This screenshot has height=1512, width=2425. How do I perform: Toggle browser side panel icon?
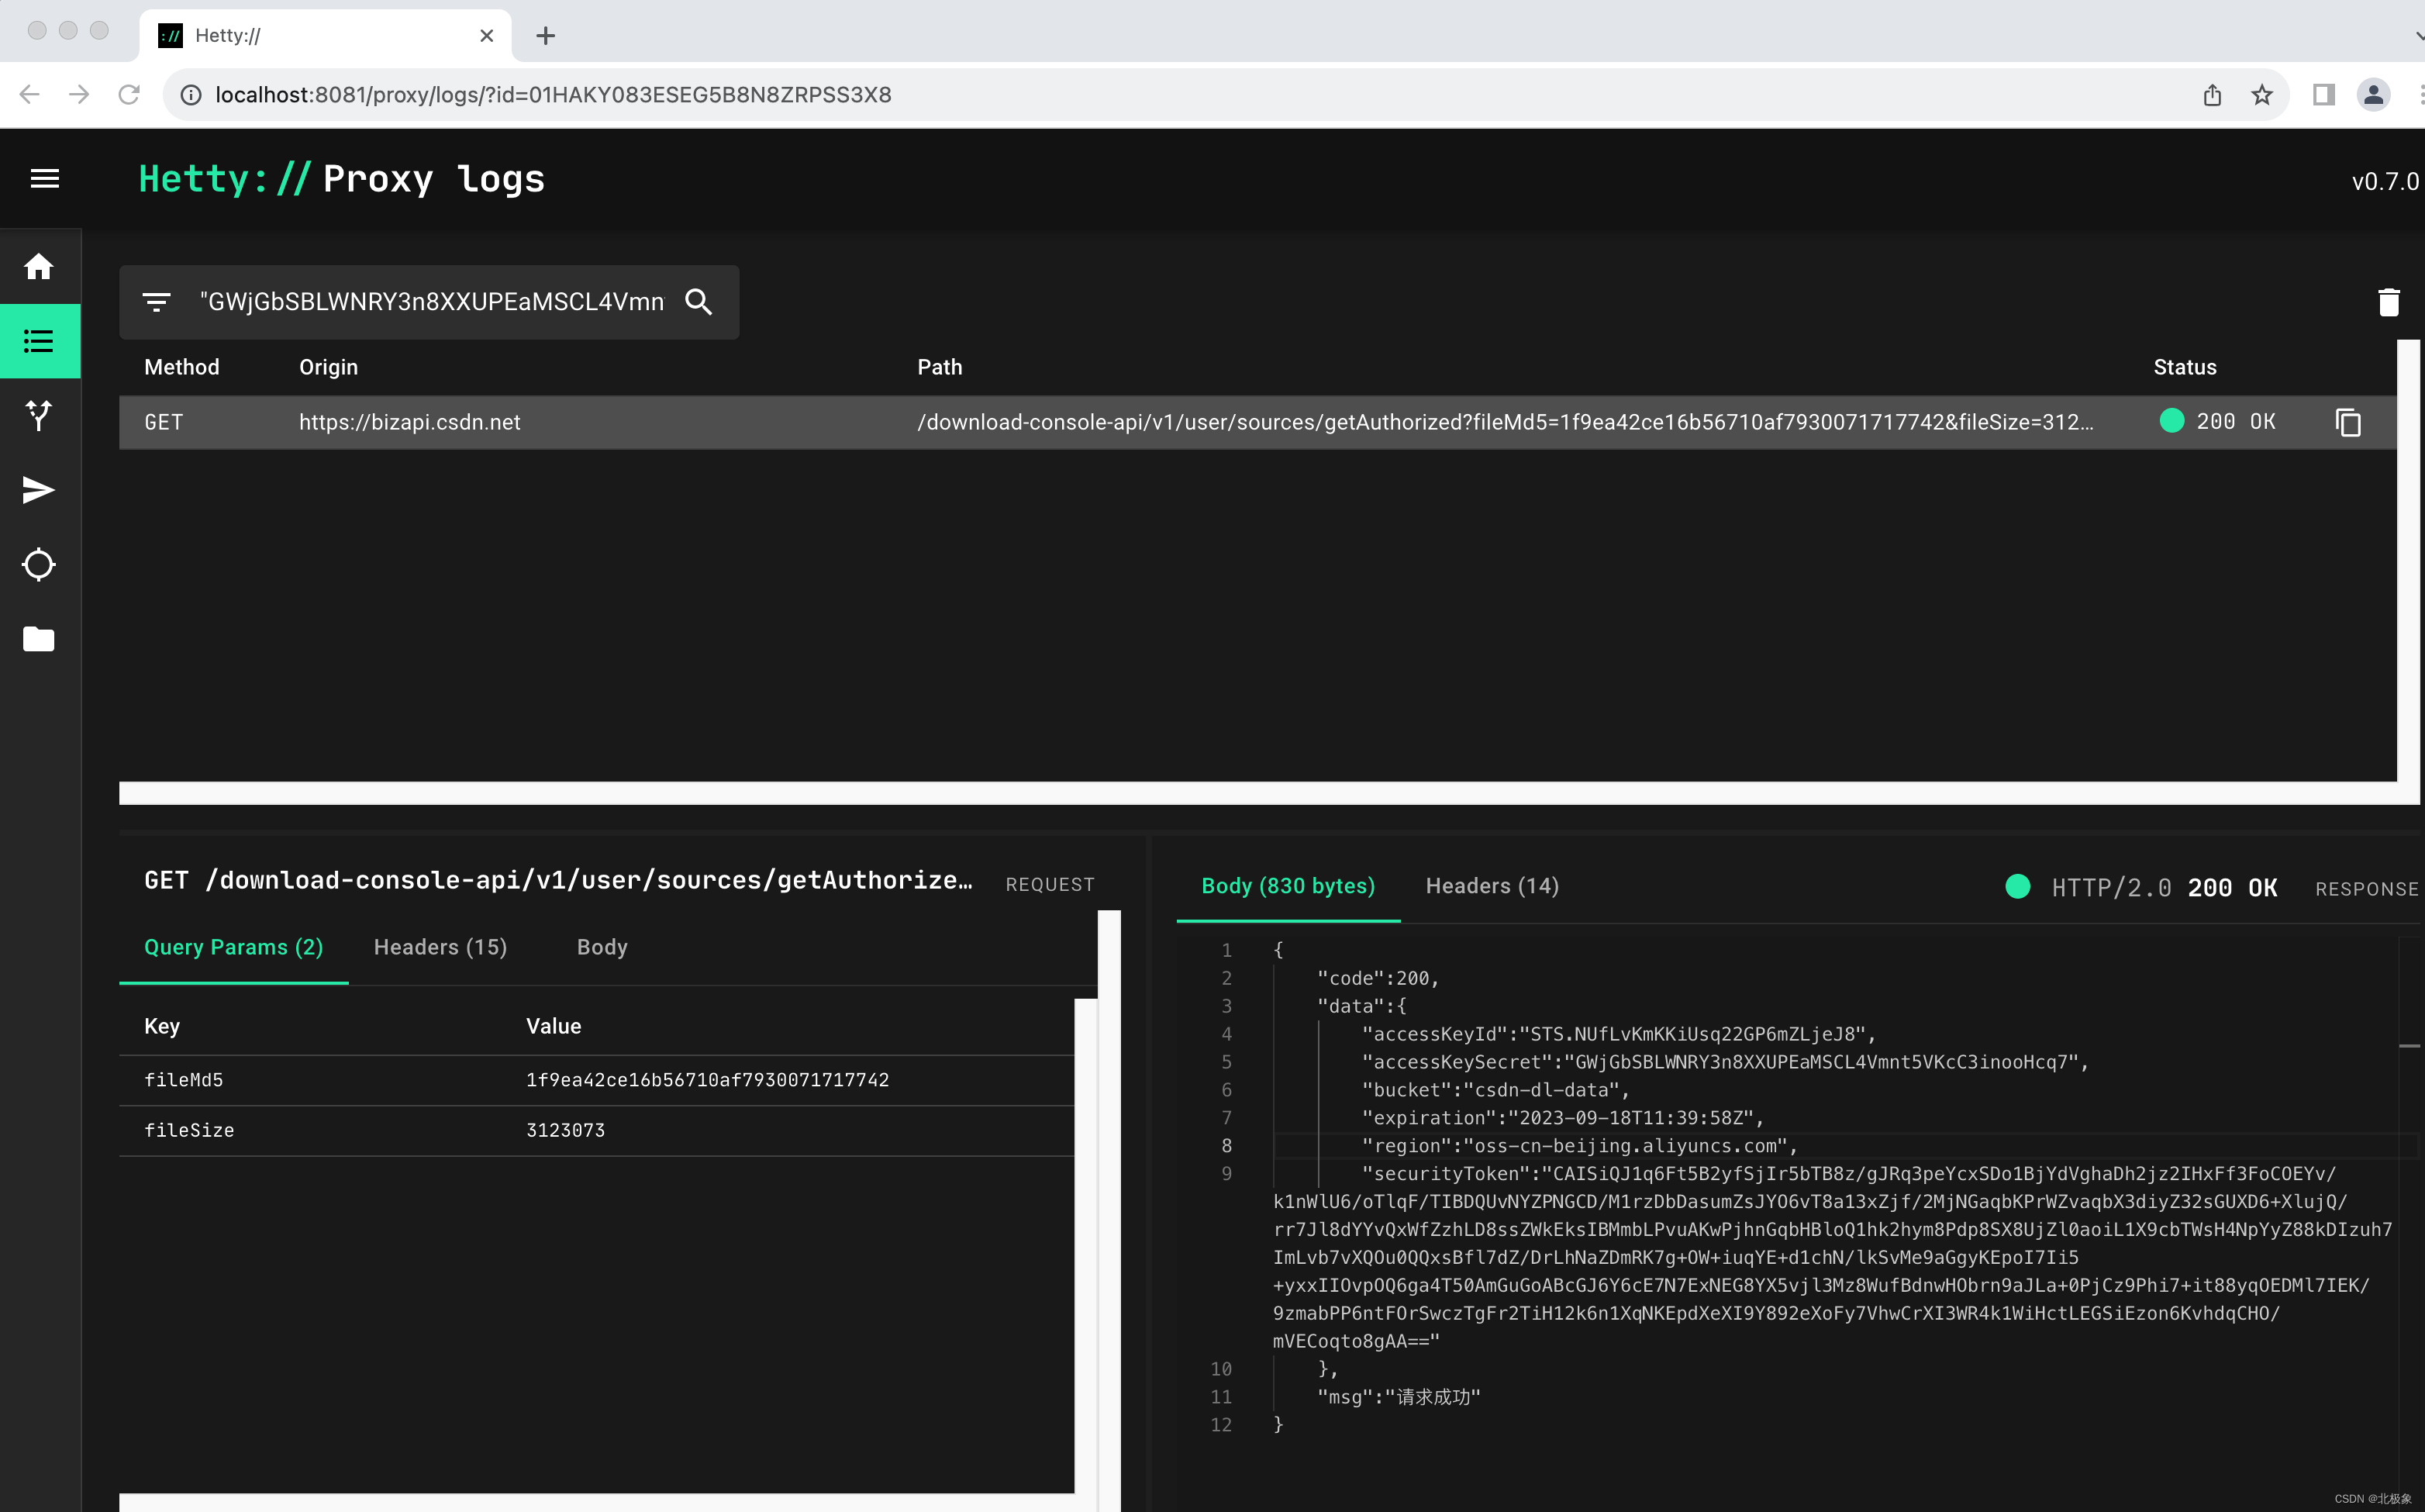coord(2324,95)
